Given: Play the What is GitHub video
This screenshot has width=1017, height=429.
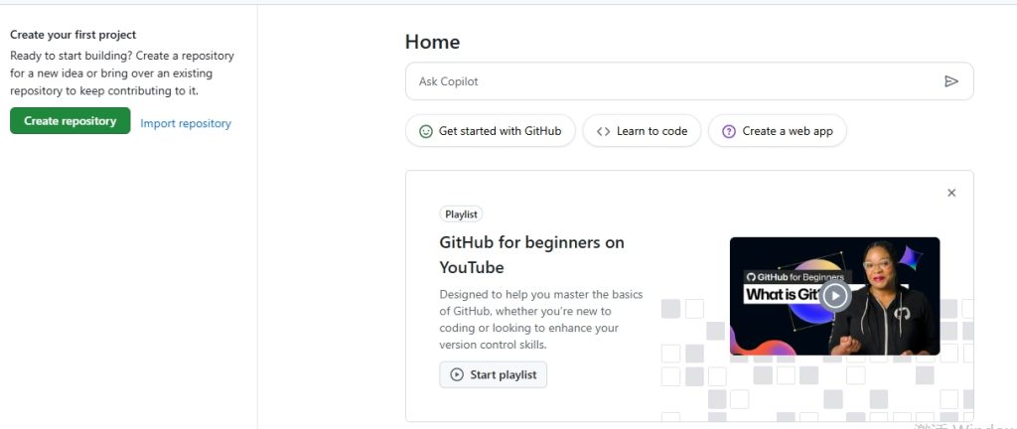Looking at the screenshot, I should coord(834,296).
